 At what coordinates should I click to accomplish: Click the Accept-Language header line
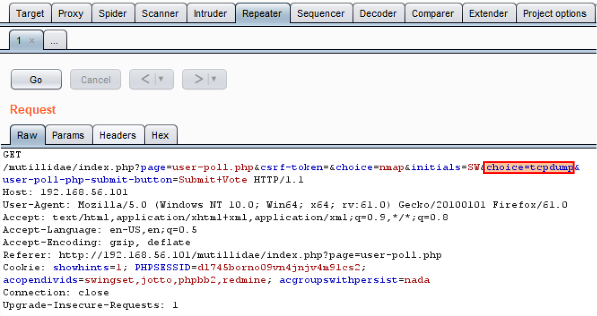coord(100,230)
